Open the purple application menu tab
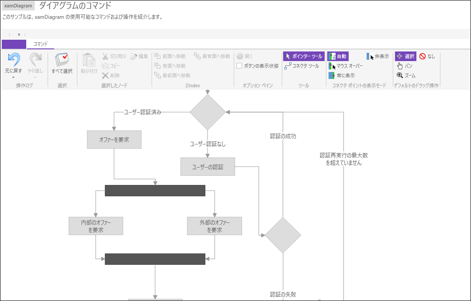471x301 pixels. [13, 44]
